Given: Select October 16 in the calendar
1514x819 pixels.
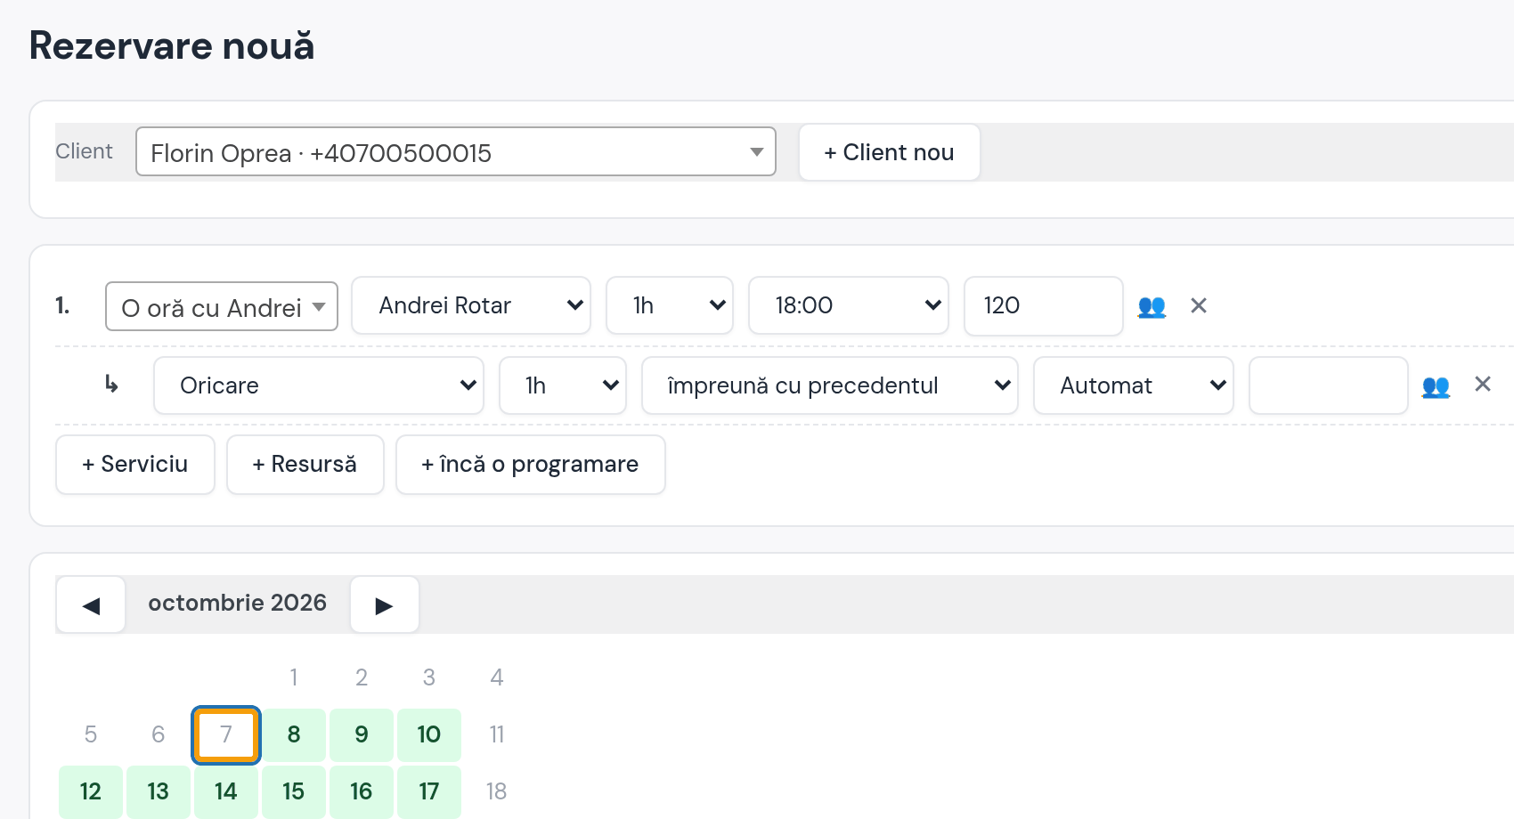Looking at the screenshot, I should pyautogui.click(x=362, y=791).
